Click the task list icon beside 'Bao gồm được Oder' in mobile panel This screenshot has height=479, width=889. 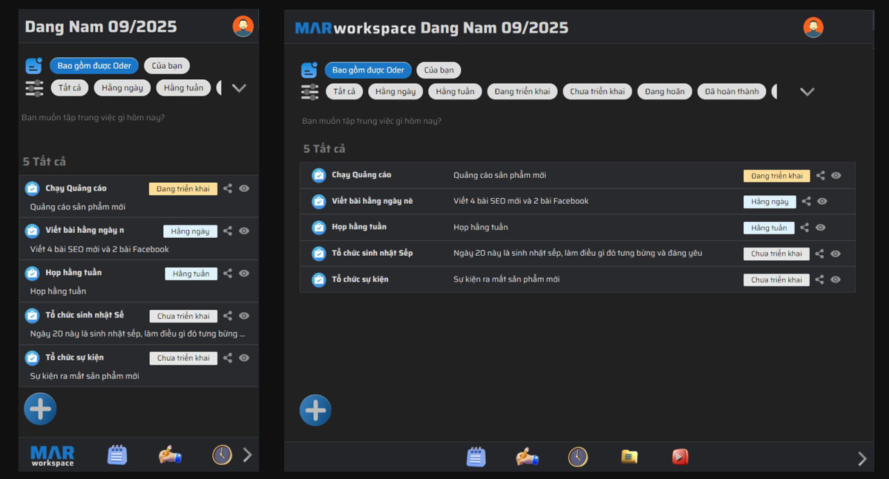tap(34, 65)
